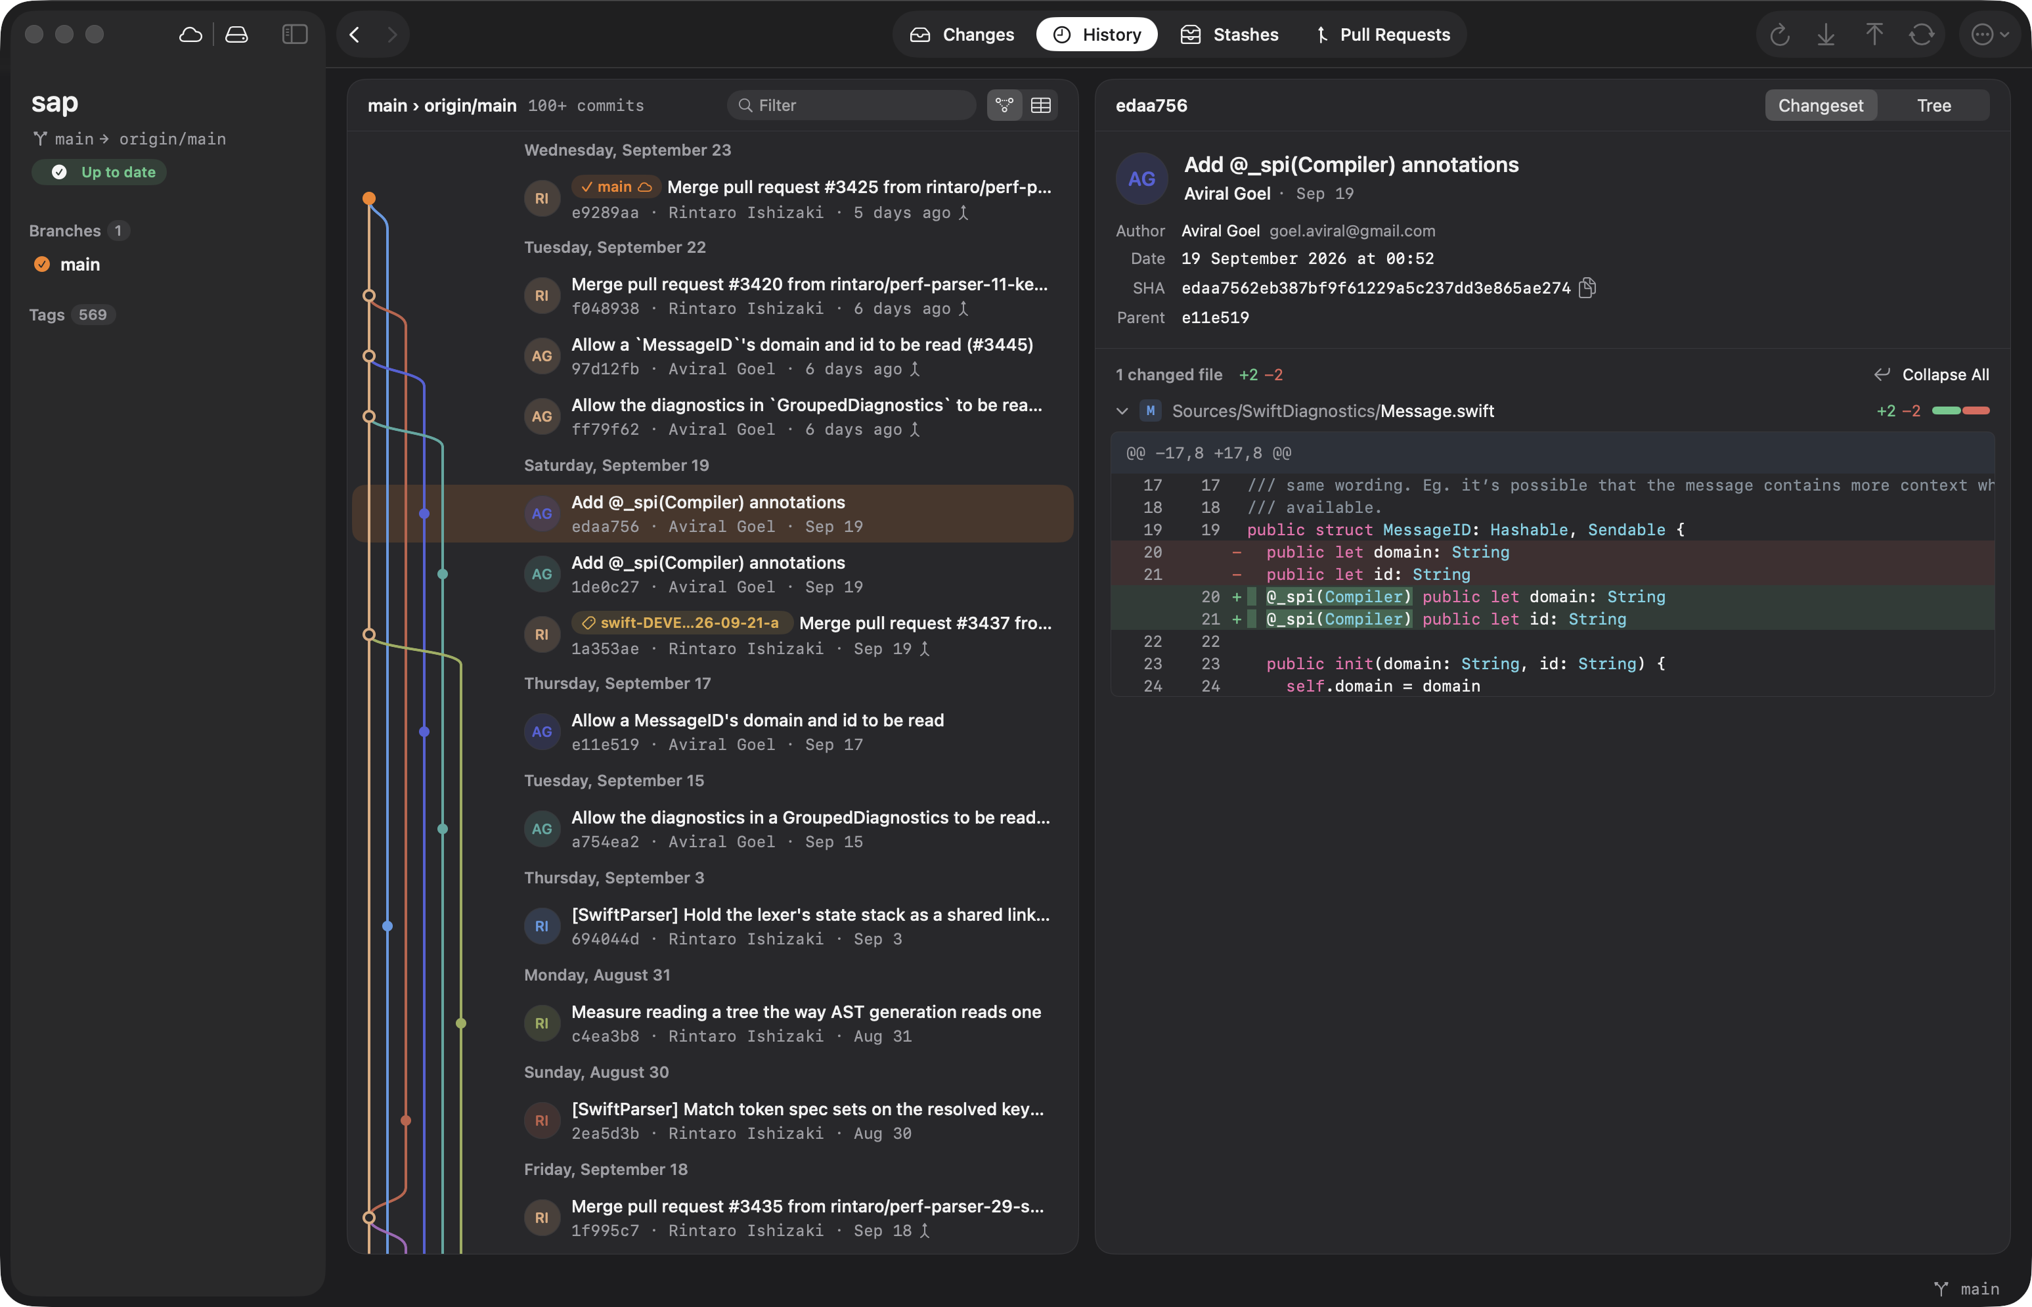Viewport: 2032px width, 1307px height.
Task: Click the main branch badge on commit e9289aa
Action: (x=616, y=187)
